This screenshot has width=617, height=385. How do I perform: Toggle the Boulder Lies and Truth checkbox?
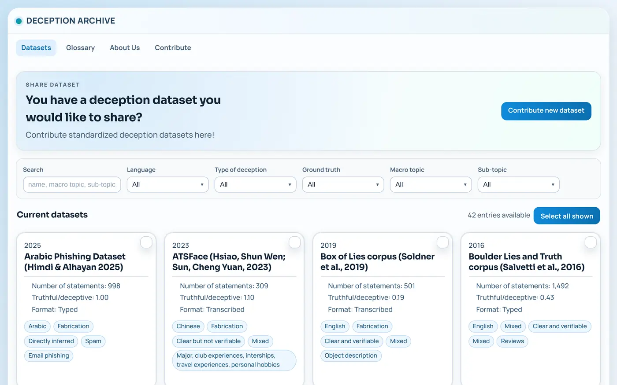[591, 242]
